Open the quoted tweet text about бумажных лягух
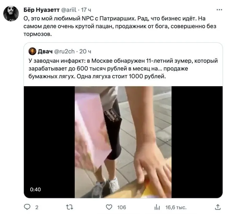229x214 pixels. [x=123, y=68]
